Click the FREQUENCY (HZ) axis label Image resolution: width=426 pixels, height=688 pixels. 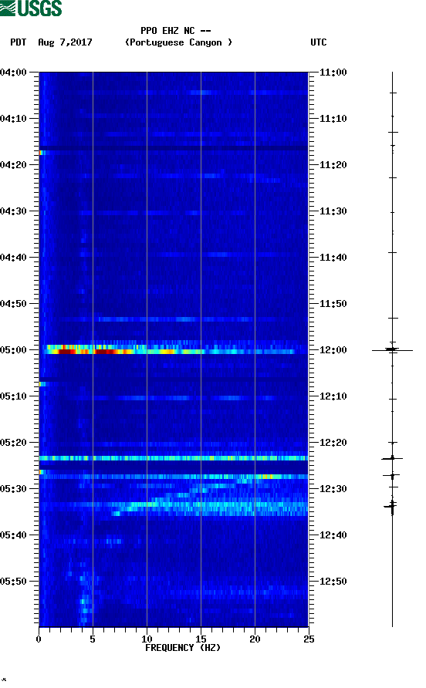pos(183,648)
